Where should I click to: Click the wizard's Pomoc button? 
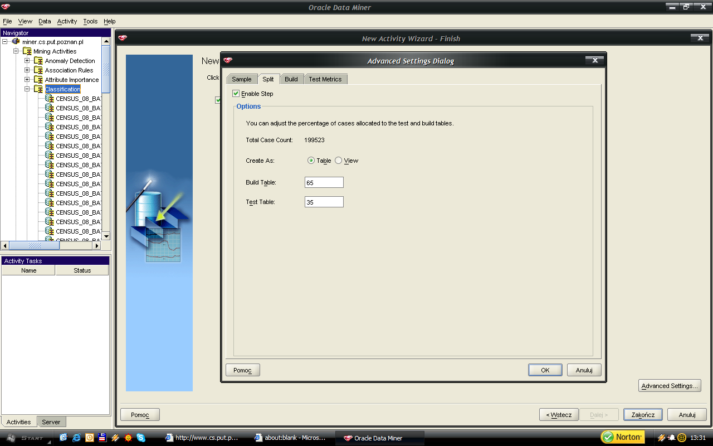[140, 415]
